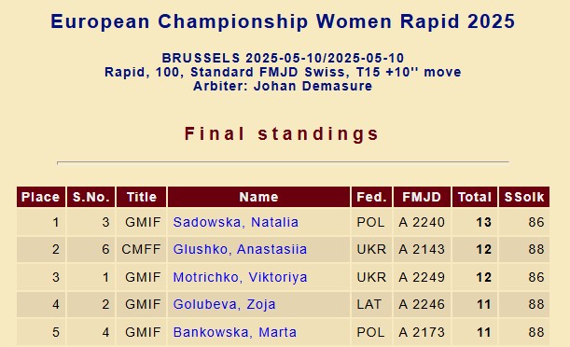Click the European Championship Women Rapid 2025 title
Image resolution: width=570 pixels, height=347 pixels.
[283, 21]
